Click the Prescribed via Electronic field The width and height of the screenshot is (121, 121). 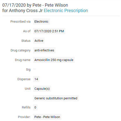click(x=42, y=22)
